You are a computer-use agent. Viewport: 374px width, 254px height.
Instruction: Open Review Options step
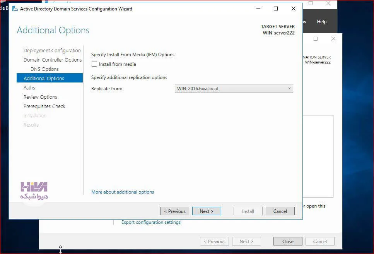pos(40,97)
